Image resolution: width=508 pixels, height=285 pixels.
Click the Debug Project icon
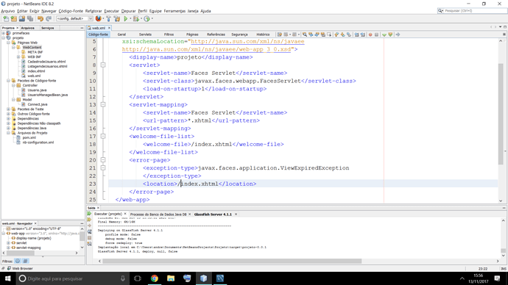point(136,19)
